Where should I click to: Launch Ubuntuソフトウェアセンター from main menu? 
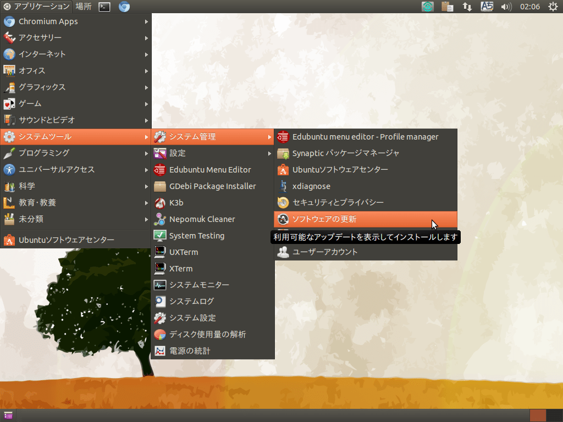tap(76, 240)
